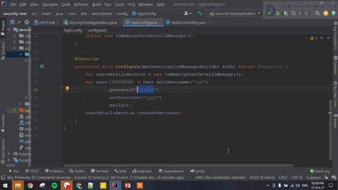
Task: Open the project view mode dropdown
Action: tap(15, 22)
